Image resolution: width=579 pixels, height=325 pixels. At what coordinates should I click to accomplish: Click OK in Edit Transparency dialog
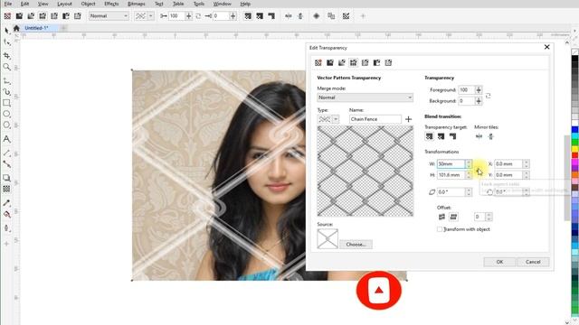point(499,262)
